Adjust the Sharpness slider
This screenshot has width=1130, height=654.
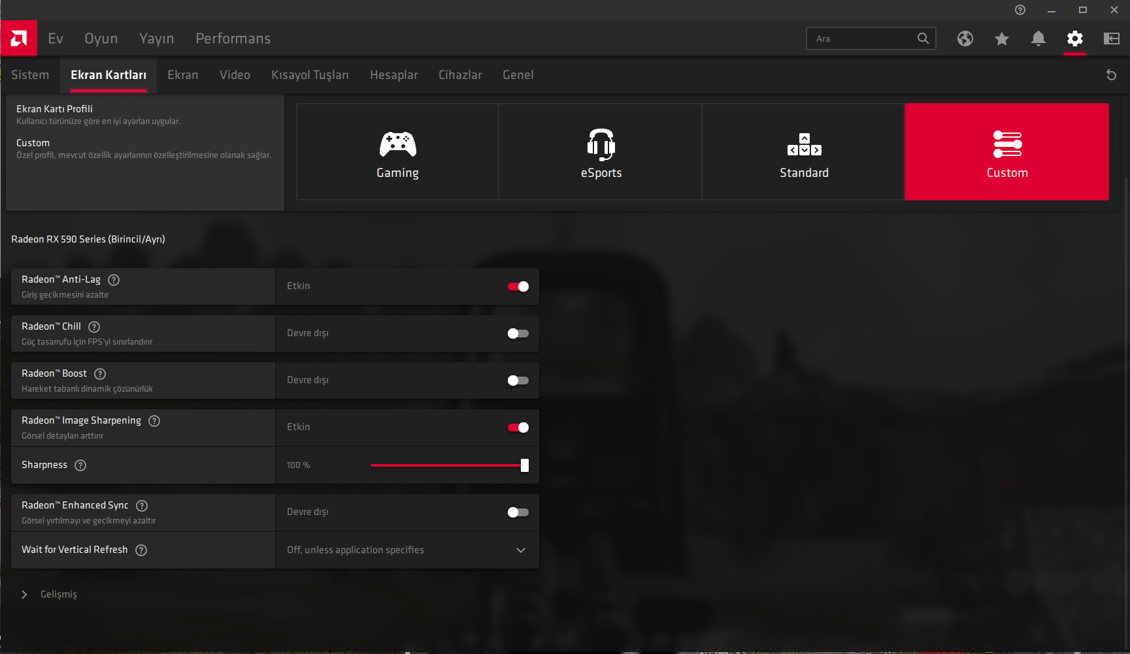pos(450,465)
